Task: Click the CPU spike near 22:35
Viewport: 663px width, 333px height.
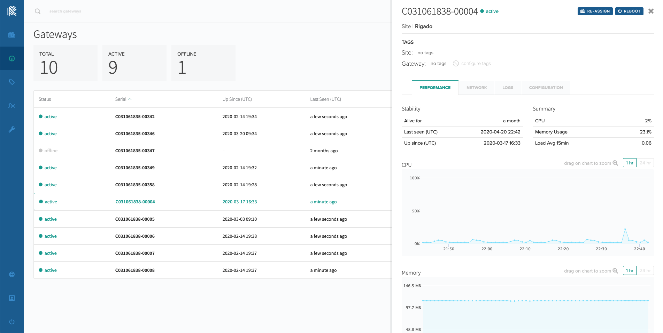Action: [x=625, y=229]
